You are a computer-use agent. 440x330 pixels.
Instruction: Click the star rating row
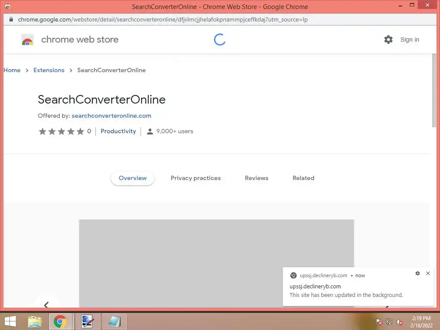click(61, 131)
